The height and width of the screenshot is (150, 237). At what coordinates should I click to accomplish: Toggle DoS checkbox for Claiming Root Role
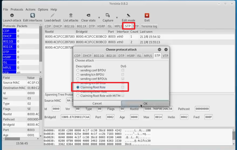click(123, 87)
